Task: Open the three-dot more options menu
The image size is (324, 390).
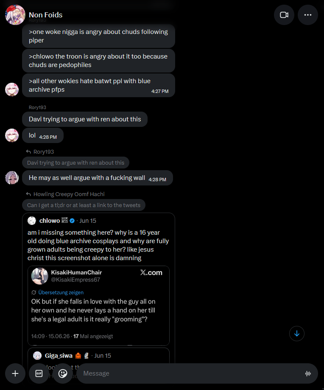Action: (x=307, y=15)
